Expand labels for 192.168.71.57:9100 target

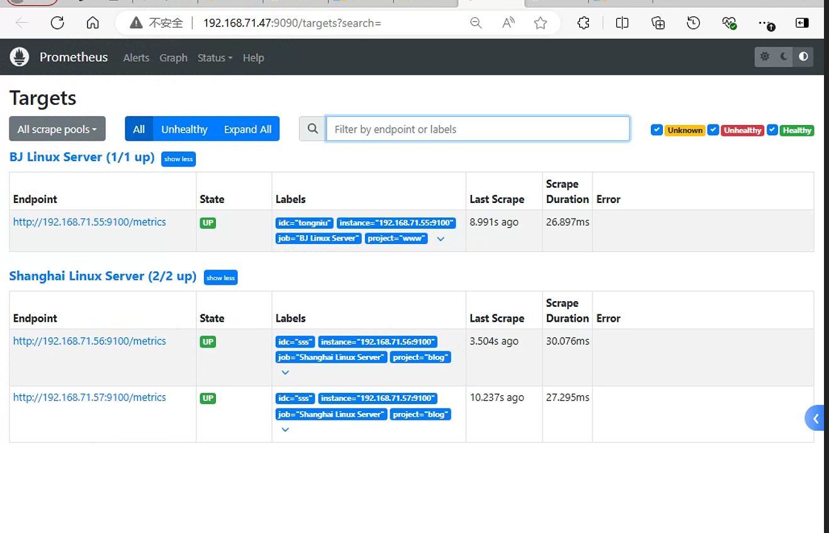tap(285, 430)
